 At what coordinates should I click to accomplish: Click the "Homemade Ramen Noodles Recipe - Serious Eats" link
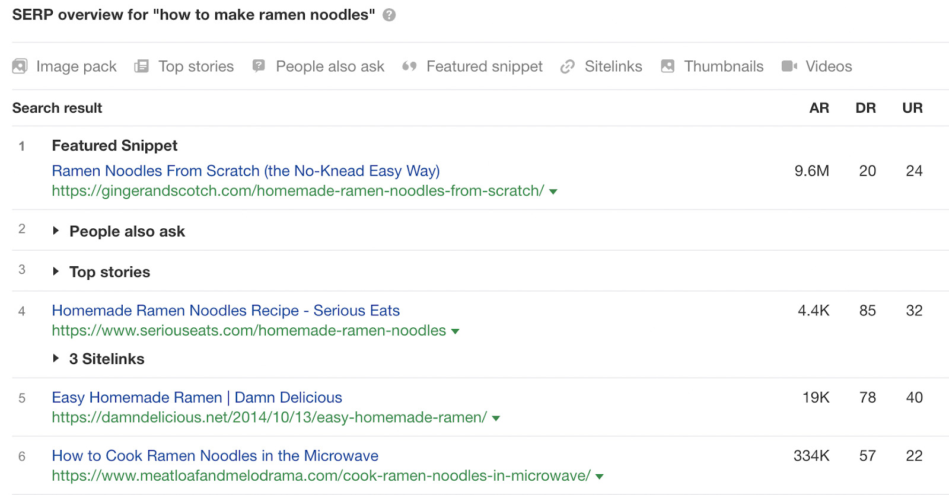[x=225, y=311]
